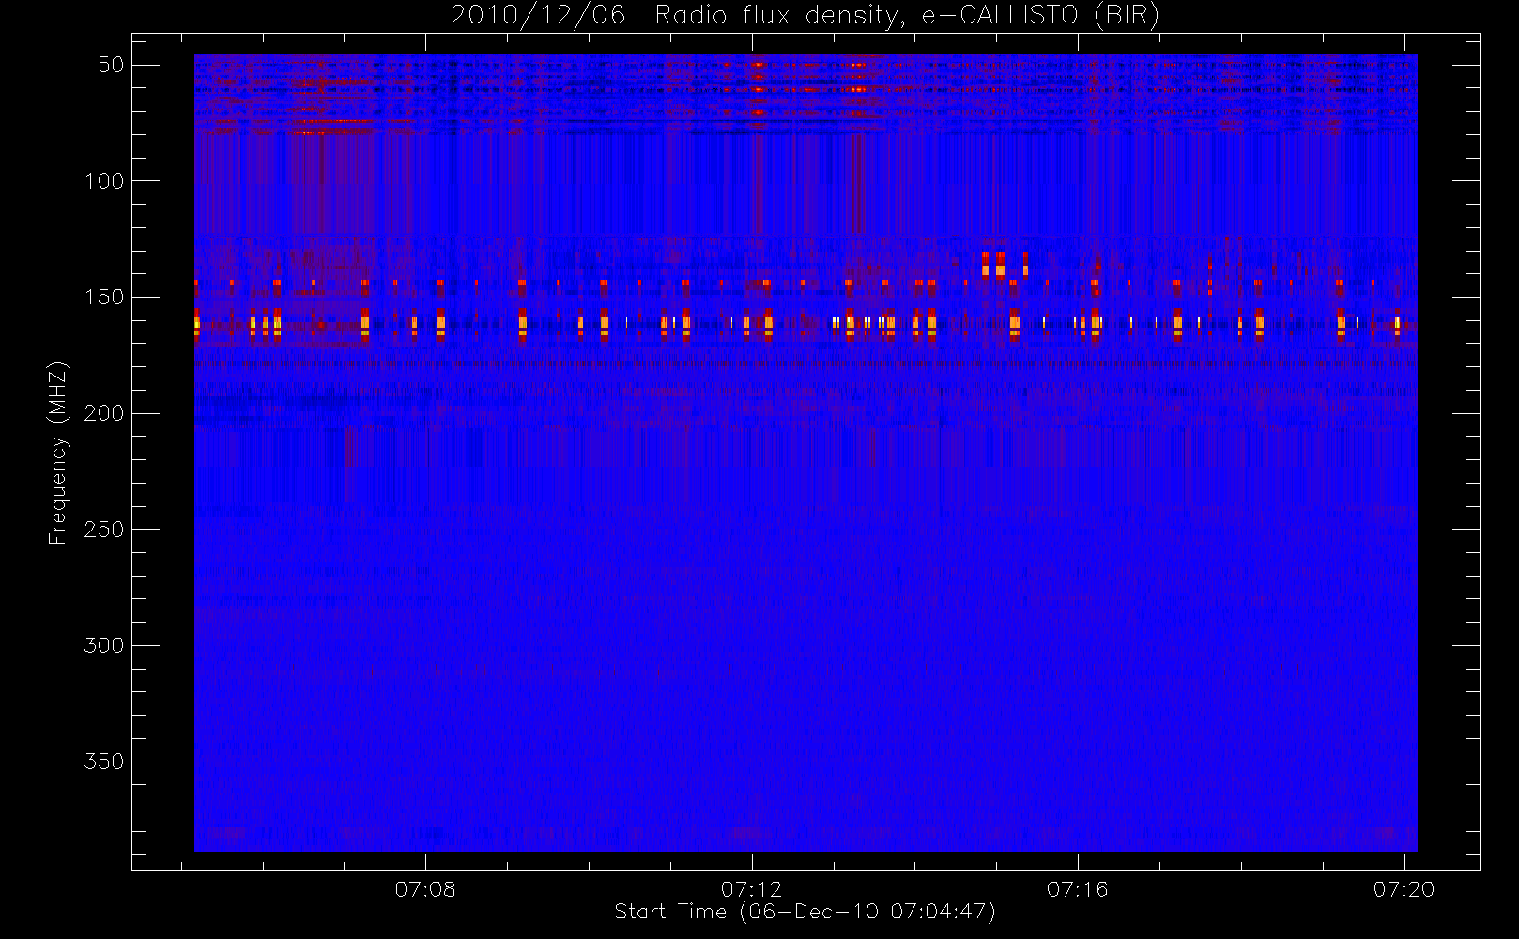Screen dimensions: 1519x939
Task: Click the 07:12 time tick label
Action: (x=751, y=889)
